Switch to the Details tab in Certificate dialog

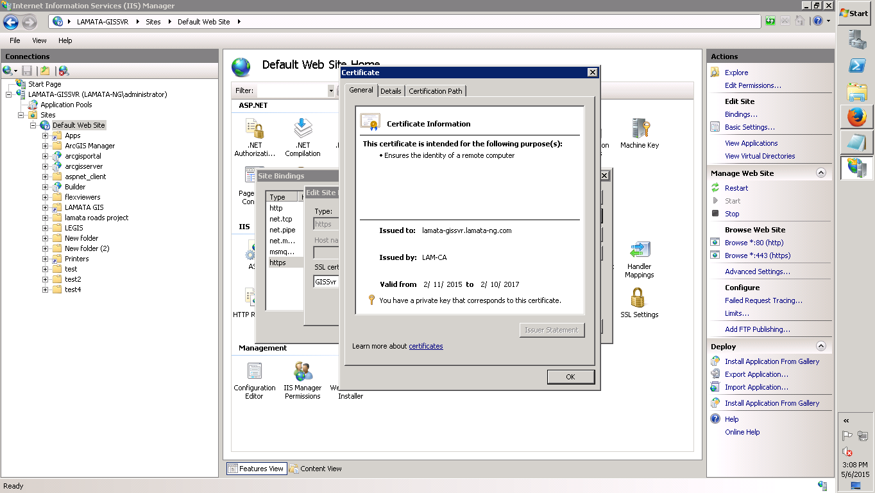(391, 91)
